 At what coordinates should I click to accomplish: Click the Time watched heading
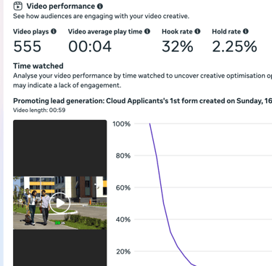(38, 66)
